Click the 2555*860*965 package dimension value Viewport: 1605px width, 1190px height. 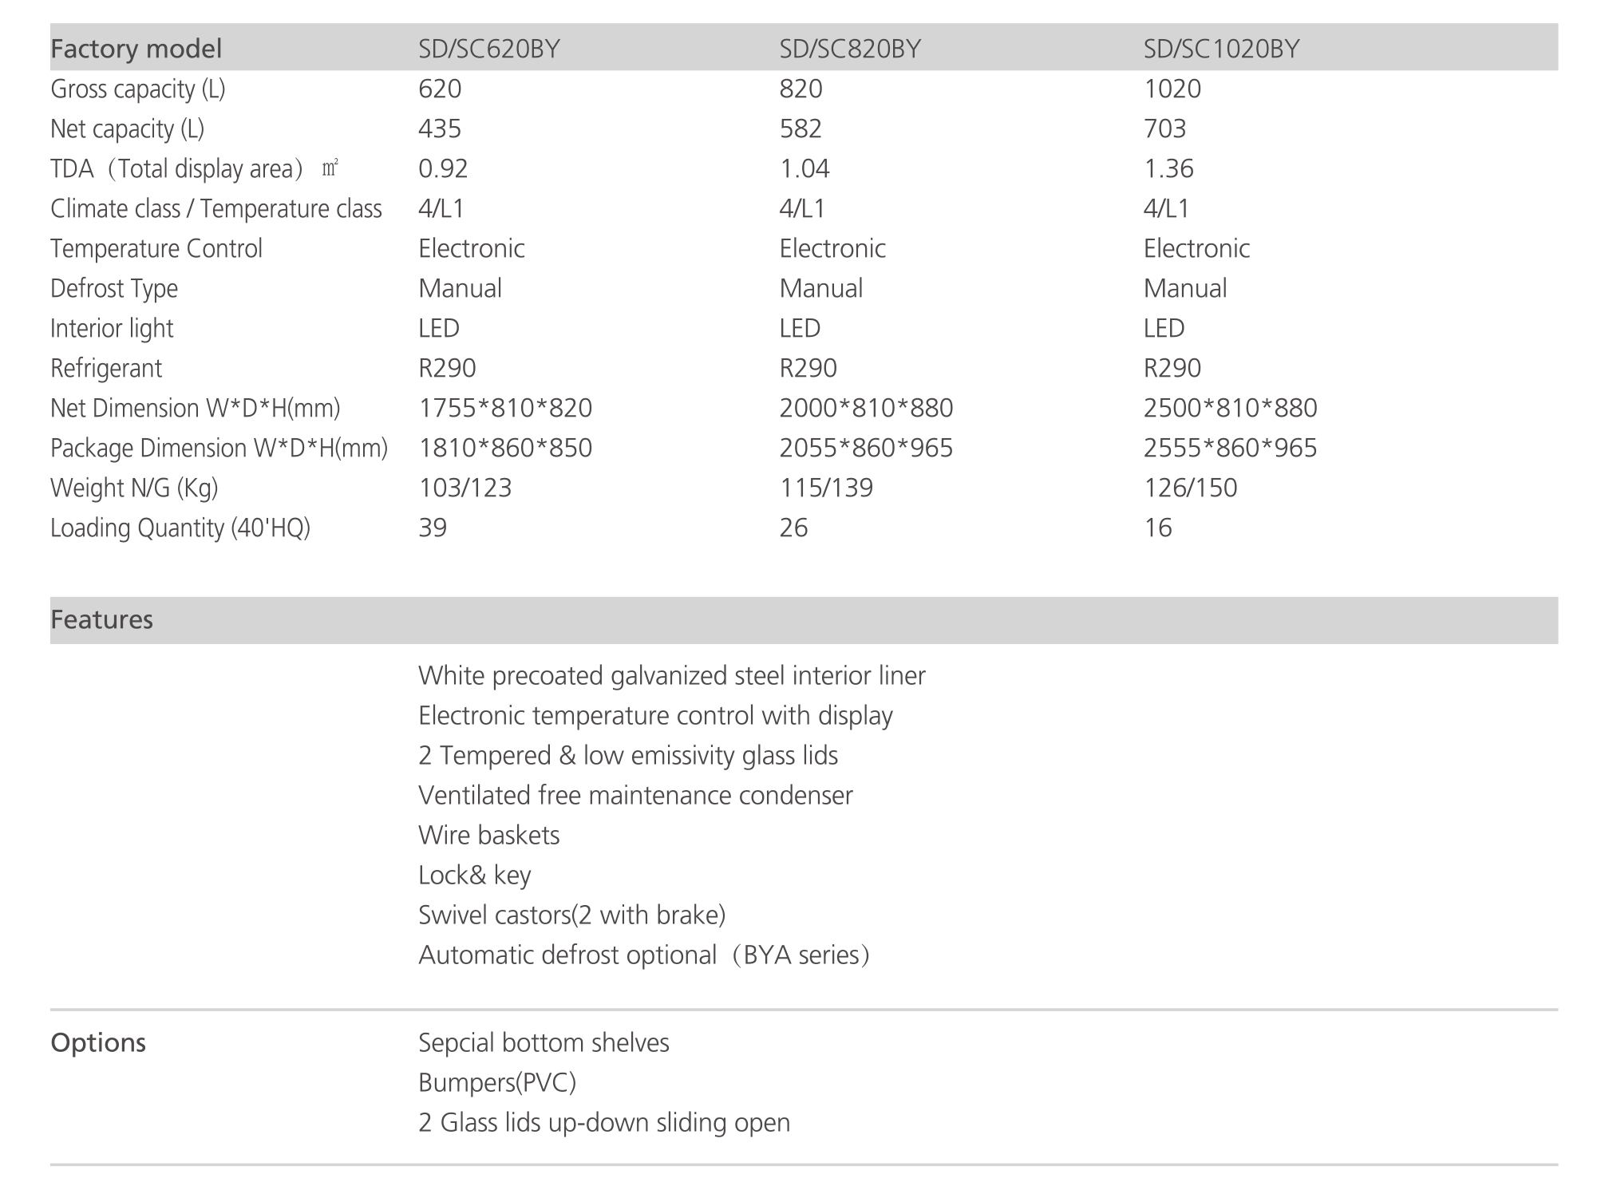(x=1230, y=448)
